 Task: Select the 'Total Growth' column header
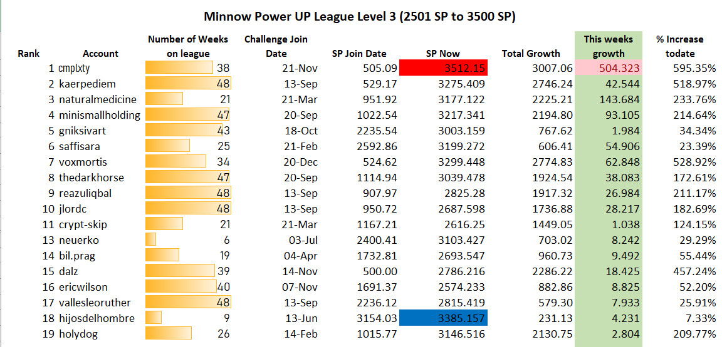[x=531, y=54]
